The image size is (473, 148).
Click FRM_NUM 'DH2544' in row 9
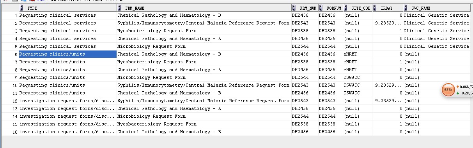coord(300,78)
